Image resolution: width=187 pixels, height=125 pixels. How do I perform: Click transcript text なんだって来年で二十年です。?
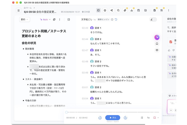(x=105, y=44)
